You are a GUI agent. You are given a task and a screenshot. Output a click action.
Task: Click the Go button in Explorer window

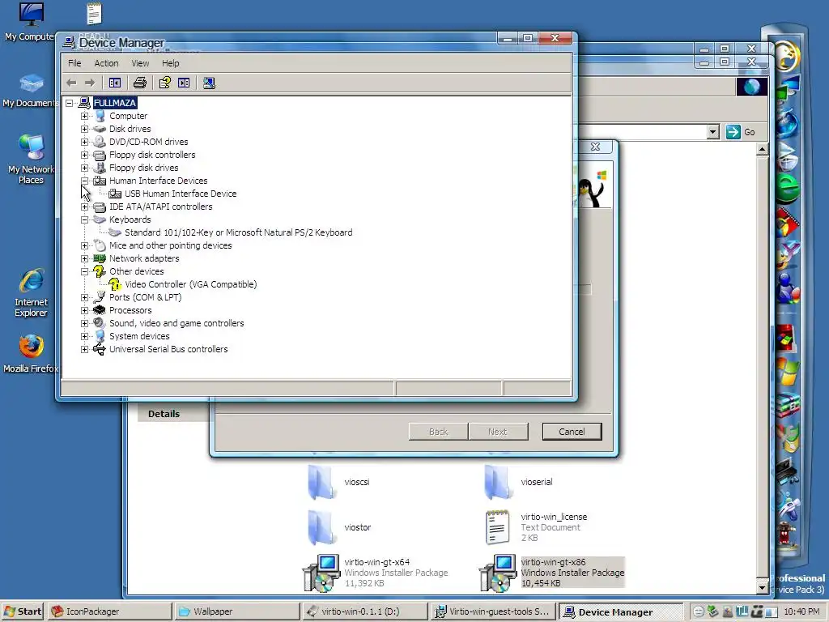742,132
